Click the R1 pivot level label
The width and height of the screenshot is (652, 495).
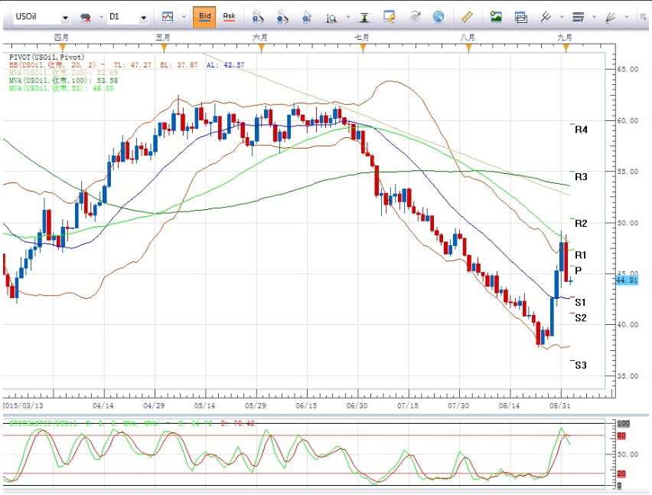581,255
